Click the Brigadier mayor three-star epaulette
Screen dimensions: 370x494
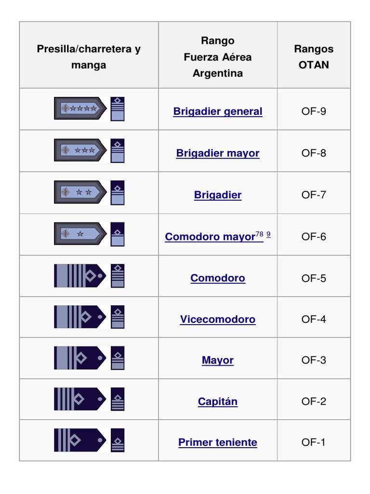coord(80,151)
